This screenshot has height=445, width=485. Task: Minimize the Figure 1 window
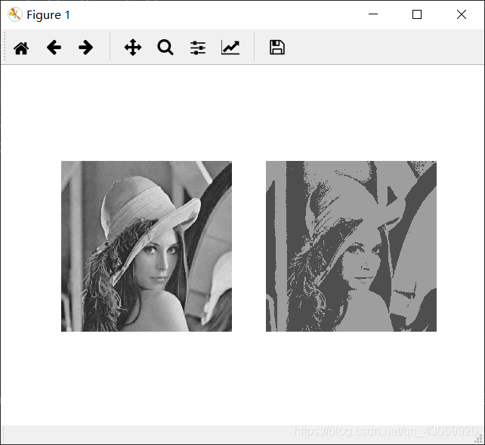pyautogui.click(x=373, y=14)
